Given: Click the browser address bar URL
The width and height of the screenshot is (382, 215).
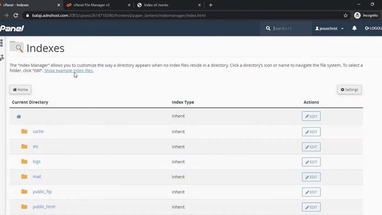Looking at the screenshot, I should coord(119,16).
